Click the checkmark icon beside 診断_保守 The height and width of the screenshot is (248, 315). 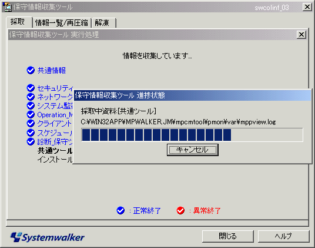[x=31, y=141]
